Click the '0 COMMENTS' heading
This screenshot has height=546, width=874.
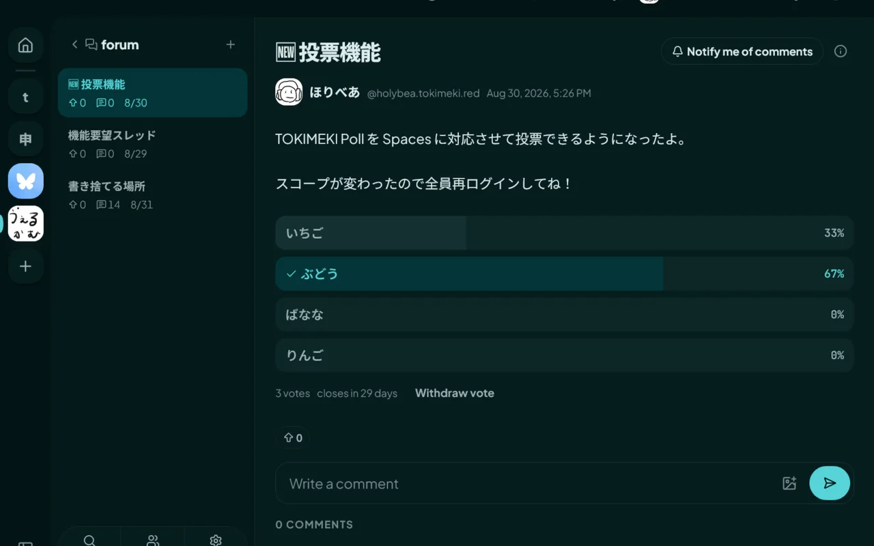click(314, 524)
